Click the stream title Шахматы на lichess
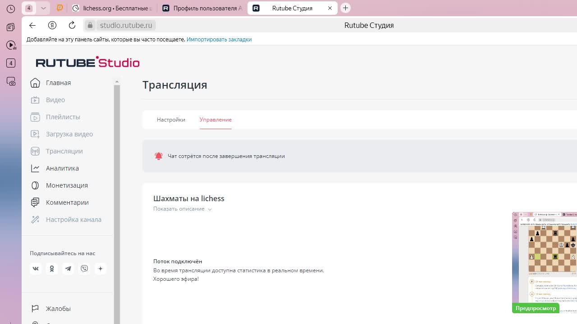 tap(189, 198)
